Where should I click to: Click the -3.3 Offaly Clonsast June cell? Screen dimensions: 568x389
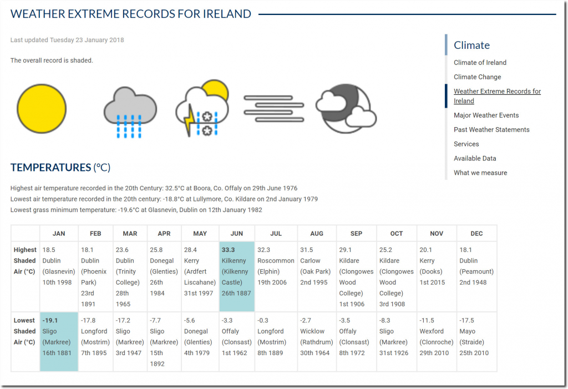tap(237, 342)
